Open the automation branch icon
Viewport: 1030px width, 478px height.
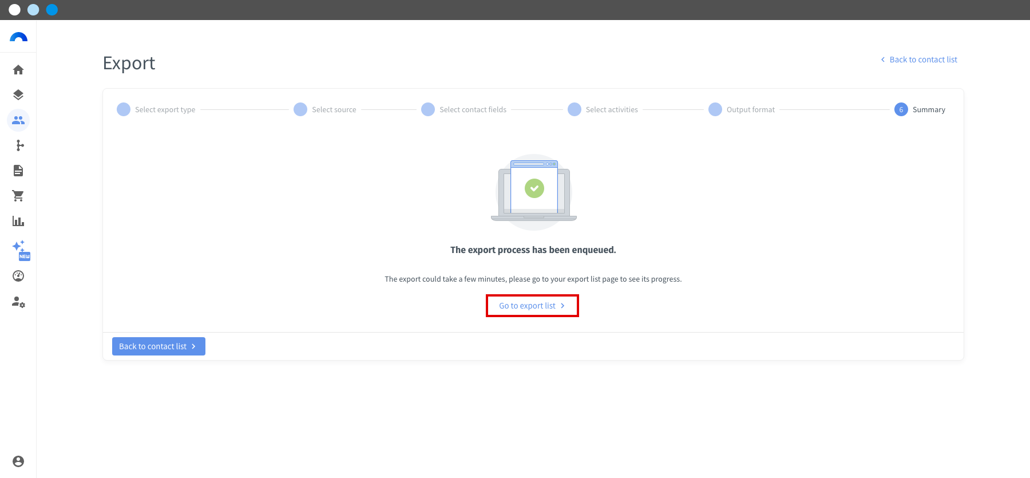[20, 145]
